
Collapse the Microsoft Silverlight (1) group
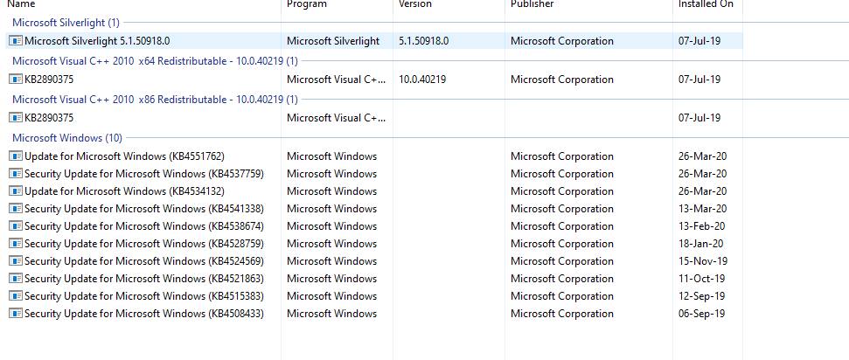66,23
